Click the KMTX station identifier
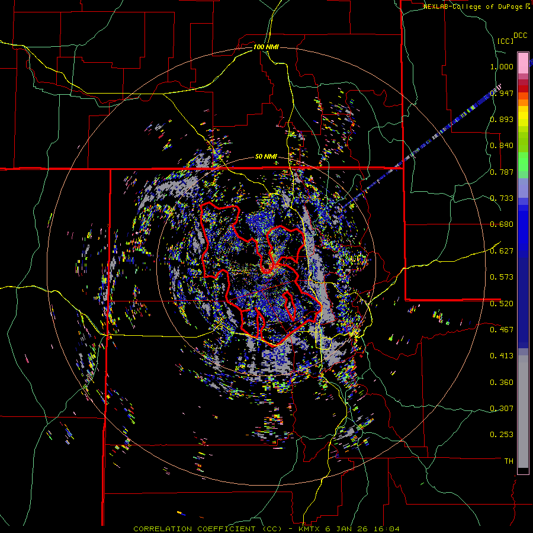The width and height of the screenshot is (533, 533). [310, 529]
